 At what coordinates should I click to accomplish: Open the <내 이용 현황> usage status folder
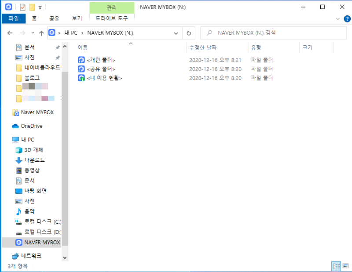103,78
